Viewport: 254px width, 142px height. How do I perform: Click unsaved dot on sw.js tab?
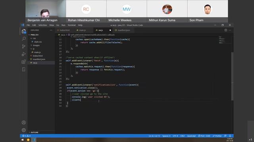(x=110, y=30)
